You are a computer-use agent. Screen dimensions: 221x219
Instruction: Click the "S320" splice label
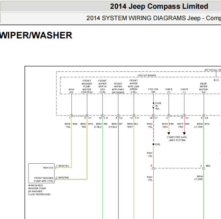point(157,144)
